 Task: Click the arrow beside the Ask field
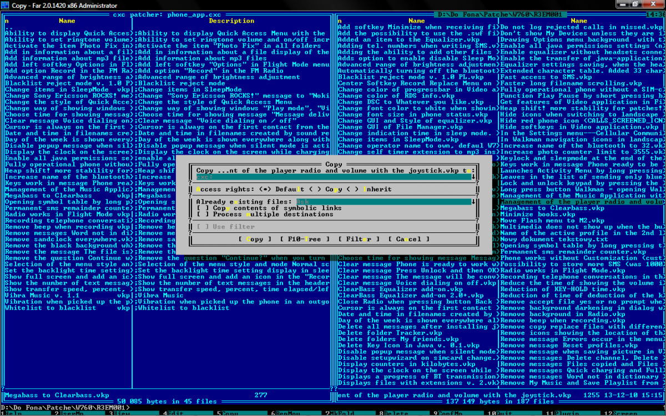pos(473,202)
